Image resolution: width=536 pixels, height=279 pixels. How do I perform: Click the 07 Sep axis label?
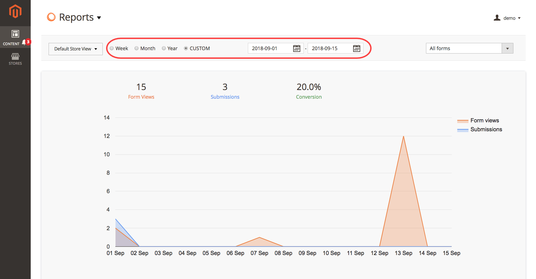tap(259, 253)
